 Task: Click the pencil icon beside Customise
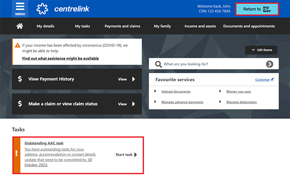coord(273,79)
